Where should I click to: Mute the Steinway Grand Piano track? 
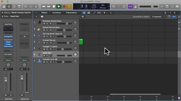[44, 24]
